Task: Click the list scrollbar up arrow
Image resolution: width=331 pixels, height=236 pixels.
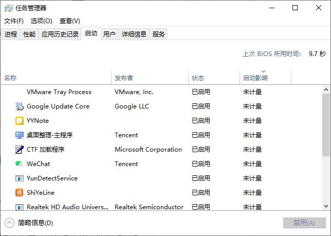Action: (x=326, y=89)
